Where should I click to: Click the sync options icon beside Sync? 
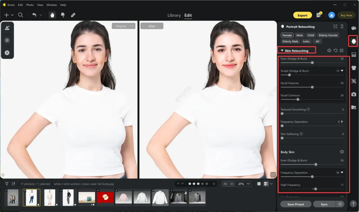click(x=340, y=204)
